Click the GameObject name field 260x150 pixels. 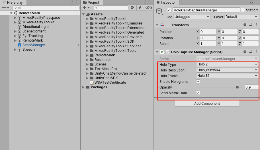click(x=206, y=10)
